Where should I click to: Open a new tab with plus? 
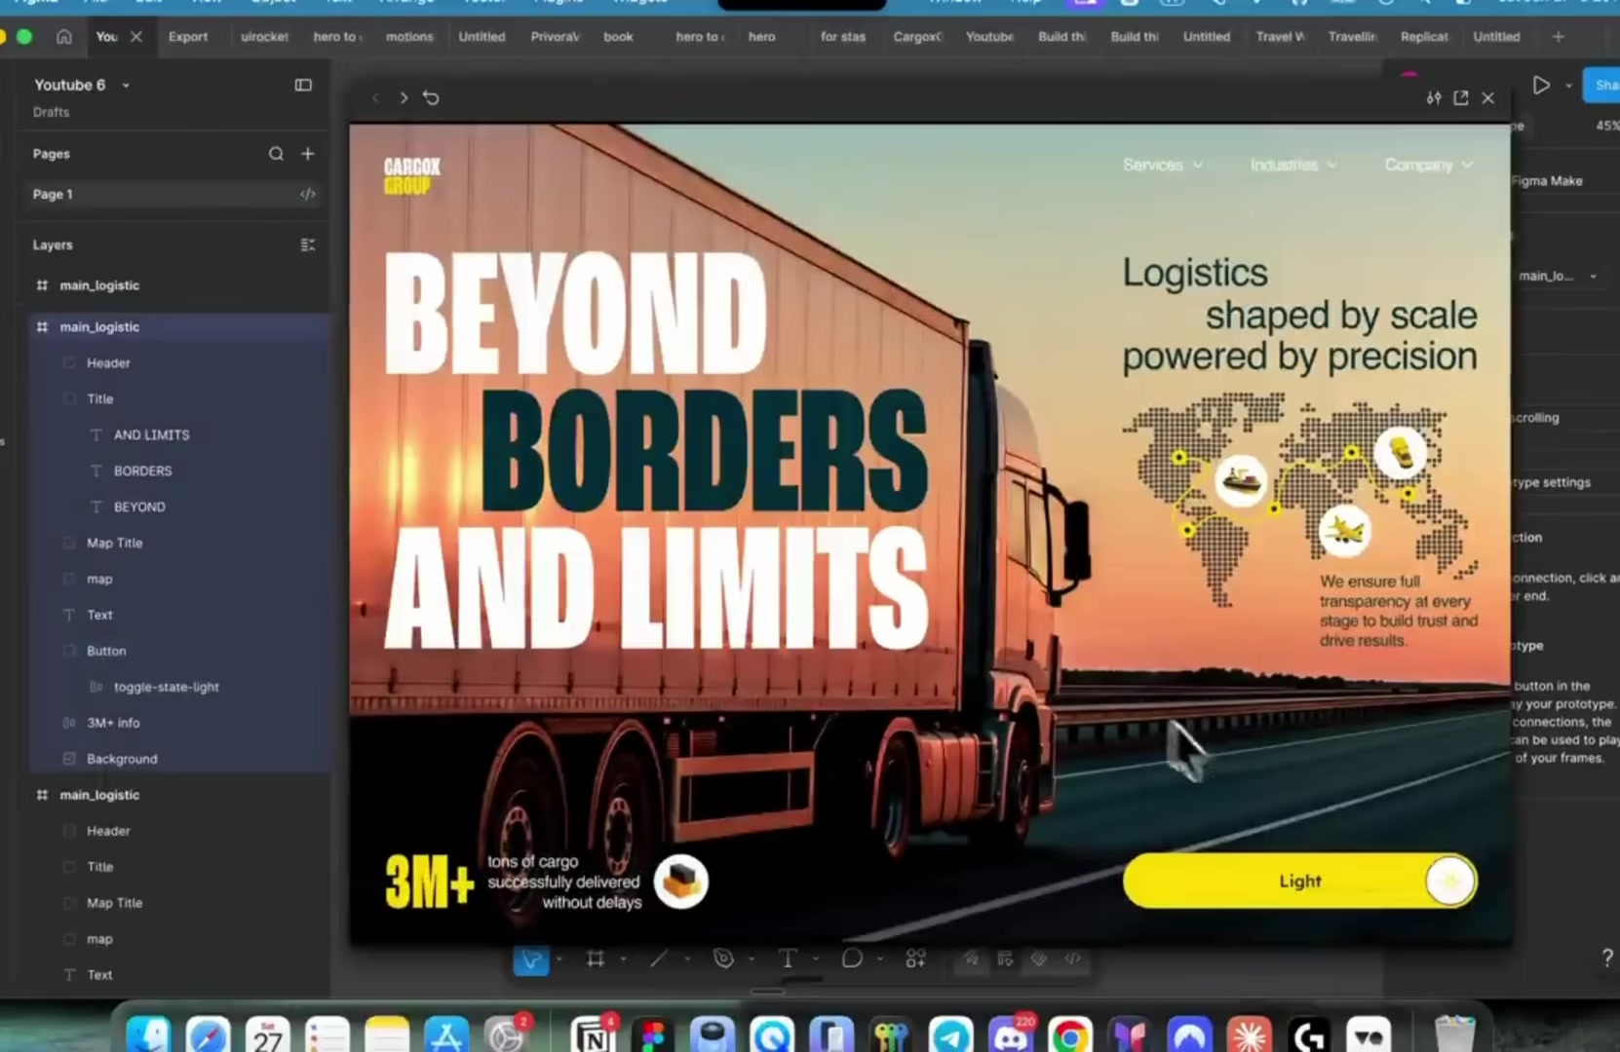pyautogui.click(x=1559, y=36)
